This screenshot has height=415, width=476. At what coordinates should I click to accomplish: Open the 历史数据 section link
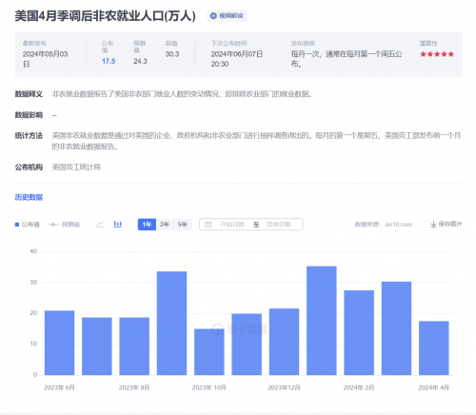(29, 197)
